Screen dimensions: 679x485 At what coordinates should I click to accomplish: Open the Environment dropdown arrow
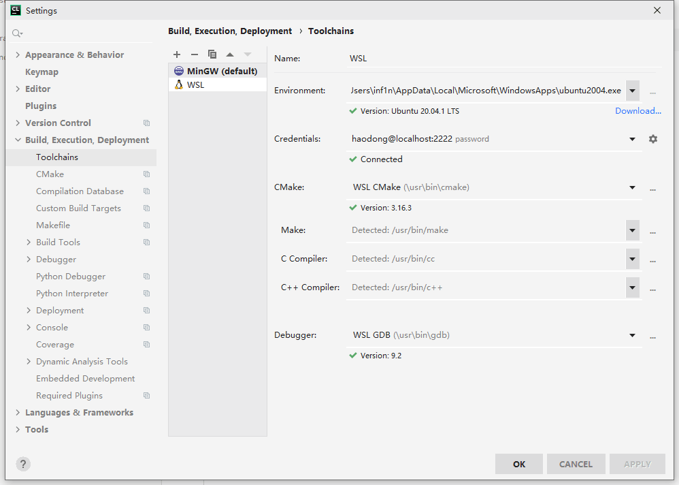tap(632, 91)
